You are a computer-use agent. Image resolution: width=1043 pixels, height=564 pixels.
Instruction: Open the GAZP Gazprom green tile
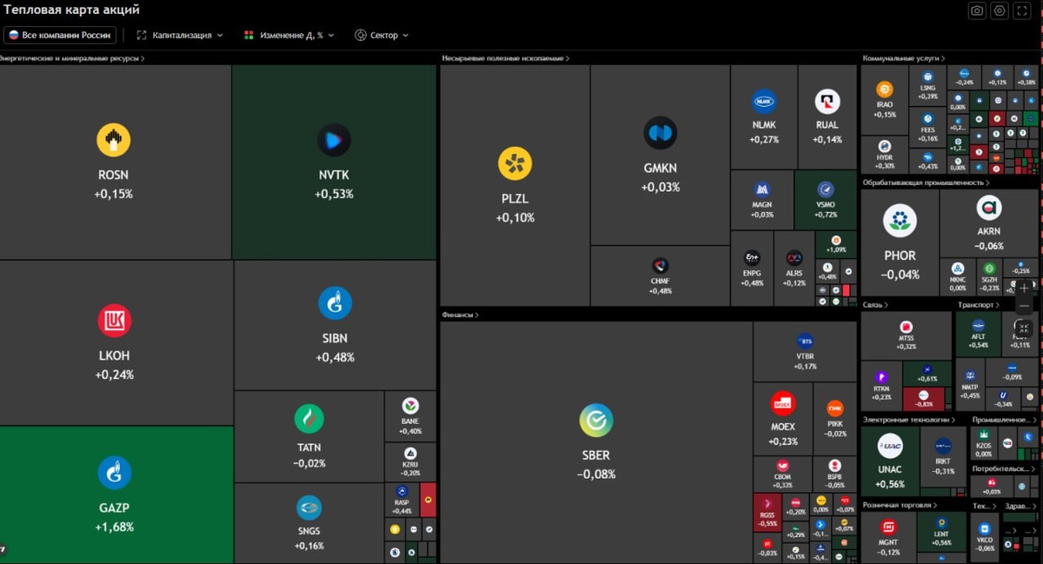116,494
